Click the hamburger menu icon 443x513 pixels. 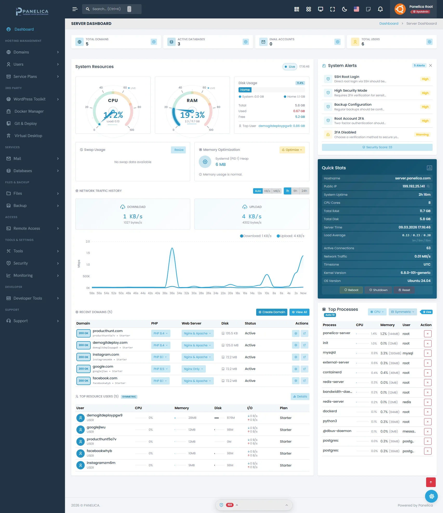point(75,9)
